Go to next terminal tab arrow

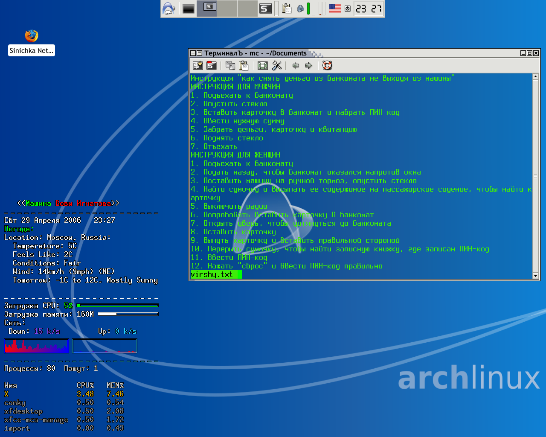point(308,65)
